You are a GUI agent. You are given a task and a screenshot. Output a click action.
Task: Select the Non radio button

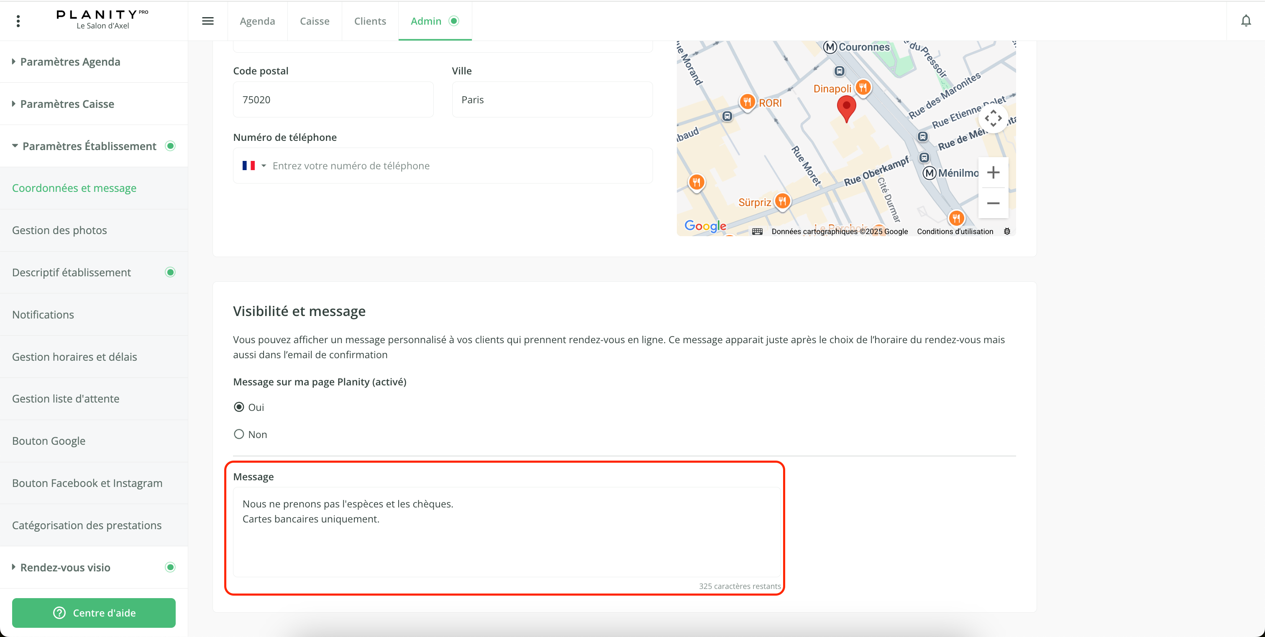[239, 434]
